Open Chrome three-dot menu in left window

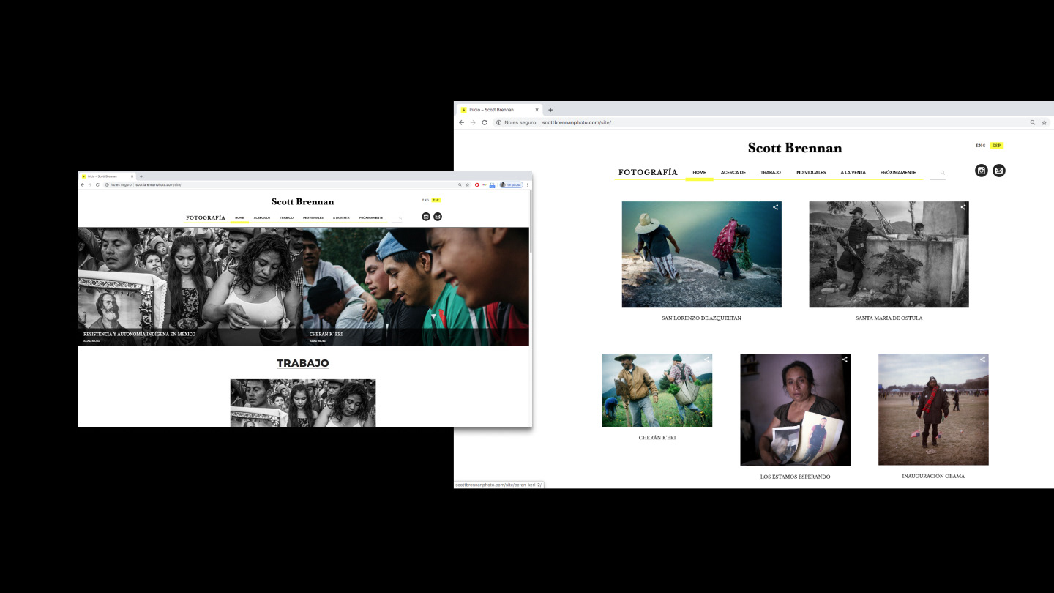point(527,184)
